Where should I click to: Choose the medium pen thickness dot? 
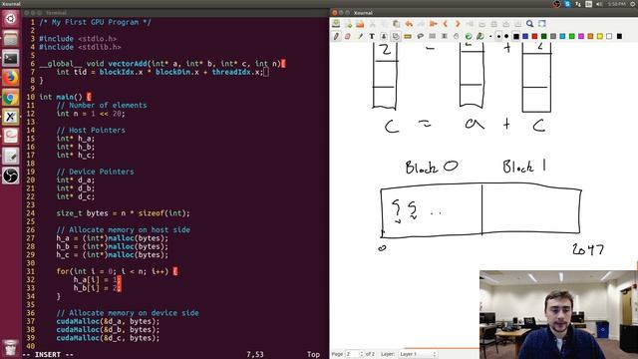(498, 36)
